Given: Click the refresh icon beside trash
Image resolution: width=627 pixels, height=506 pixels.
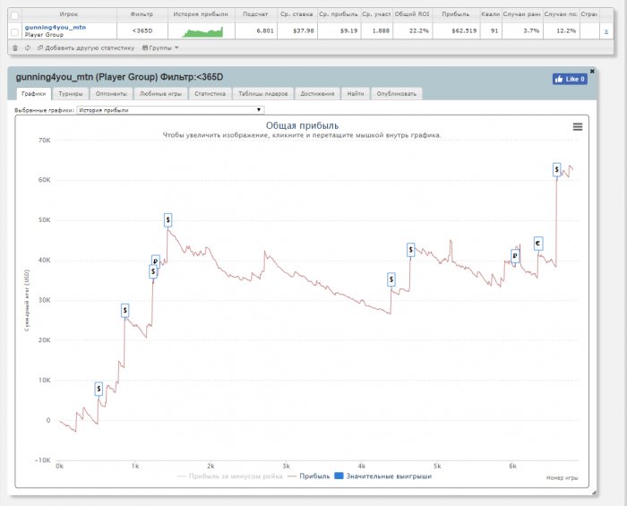Looking at the screenshot, I should pyautogui.click(x=27, y=47).
